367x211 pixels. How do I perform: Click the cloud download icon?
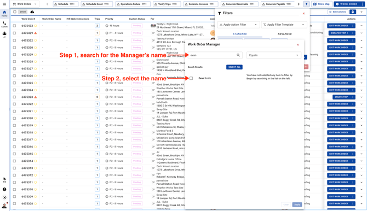point(32,12)
